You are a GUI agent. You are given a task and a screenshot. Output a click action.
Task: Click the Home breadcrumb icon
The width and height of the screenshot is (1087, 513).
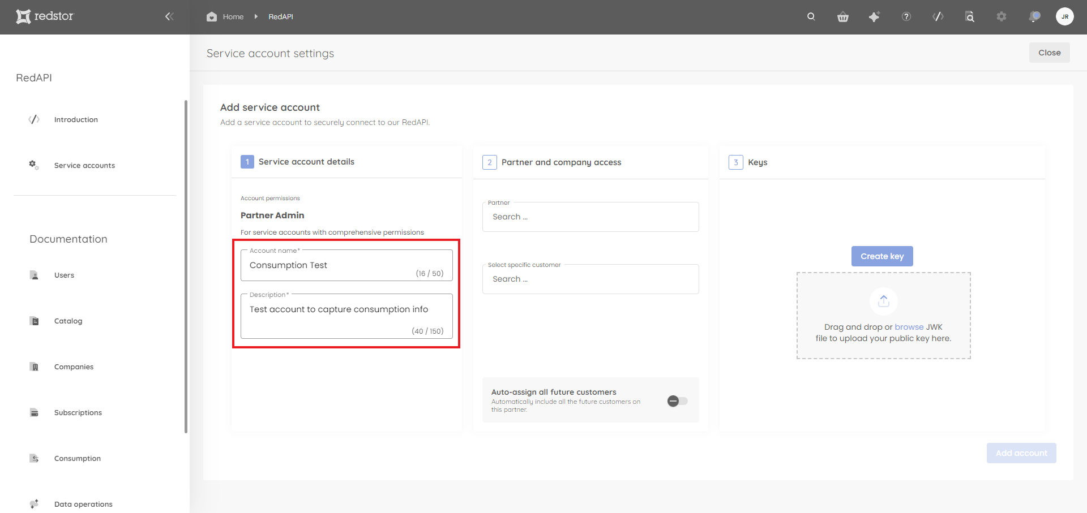pos(212,16)
